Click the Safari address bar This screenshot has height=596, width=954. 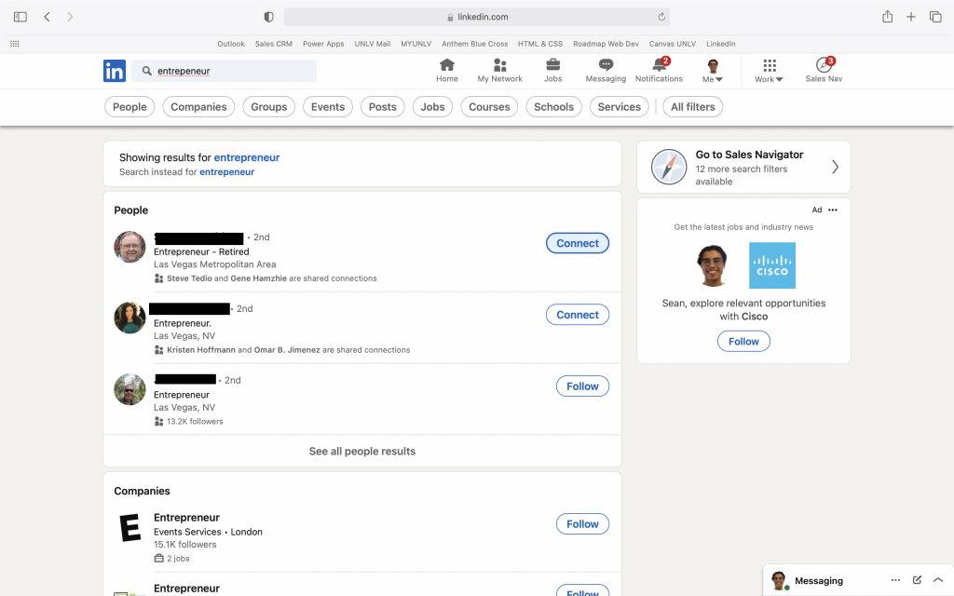[x=477, y=17]
